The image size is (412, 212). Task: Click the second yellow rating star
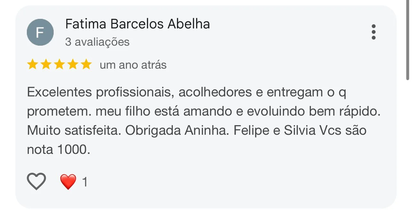point(46,65)
